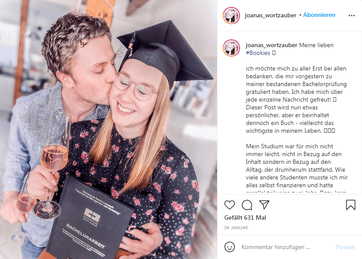Open comments via the speech bubble icon

[247, 205]
